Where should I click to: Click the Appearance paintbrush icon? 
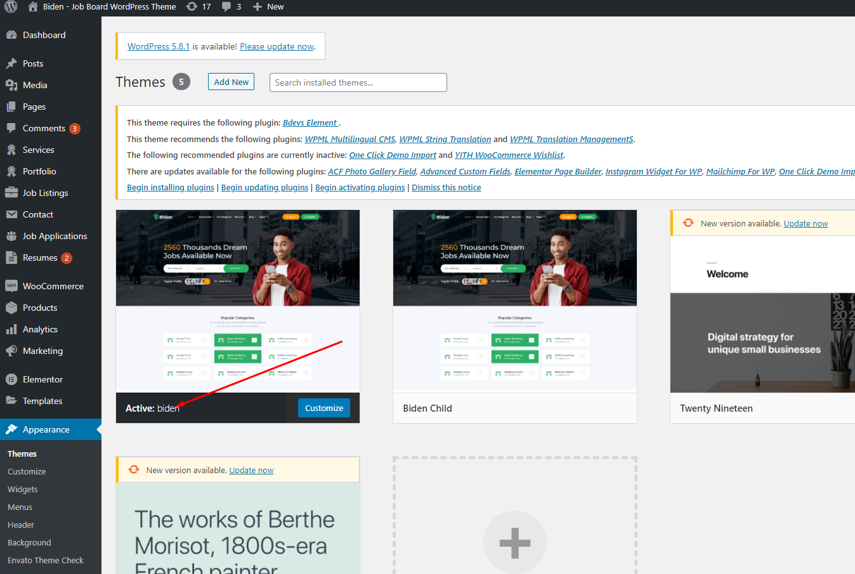pyautogui.click(x=11, y=429)
